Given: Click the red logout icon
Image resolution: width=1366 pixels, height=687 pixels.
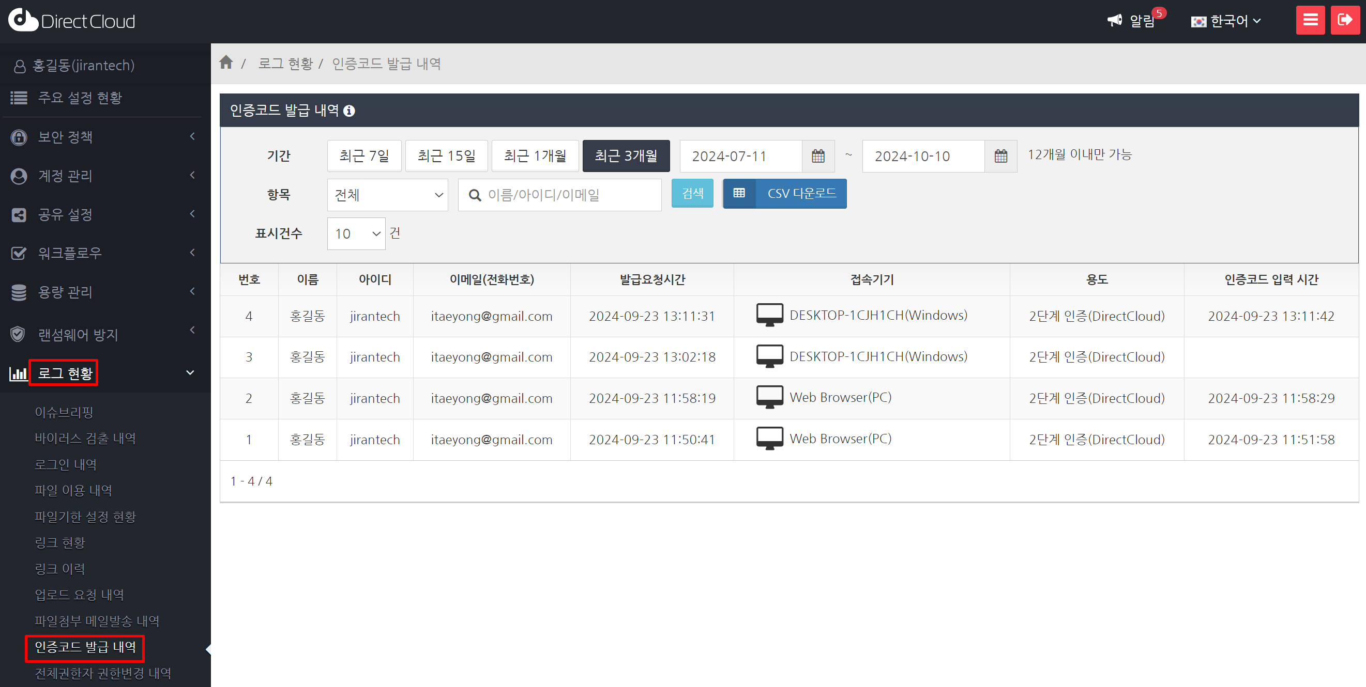Looking at the screenshot, I should pos(1345,20).
